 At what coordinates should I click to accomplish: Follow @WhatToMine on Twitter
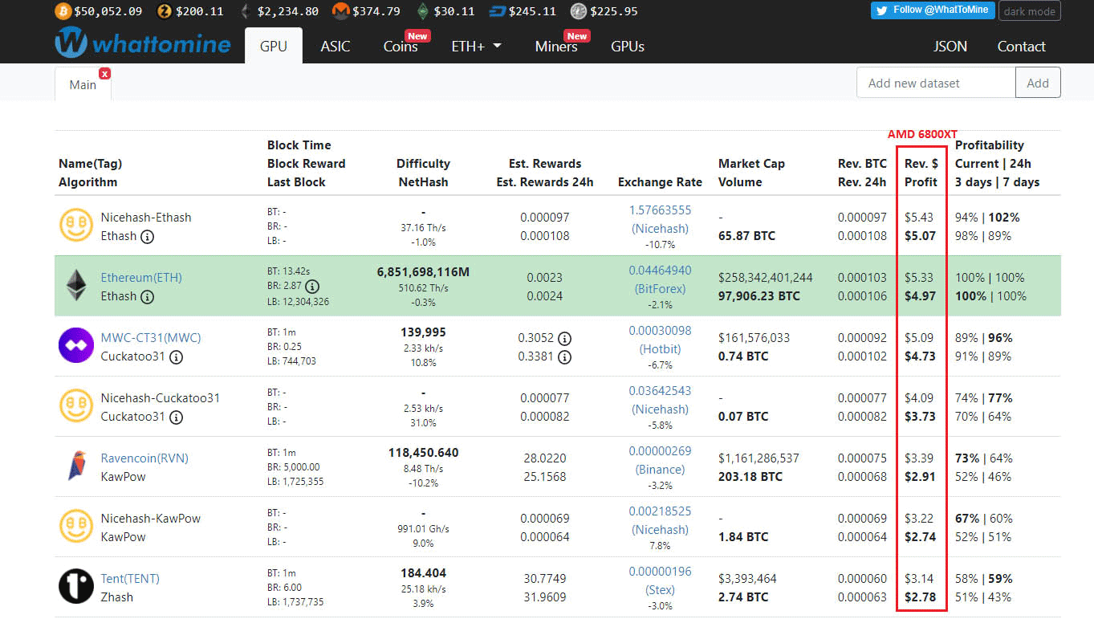pyautogui.click(x=933, y=10)
